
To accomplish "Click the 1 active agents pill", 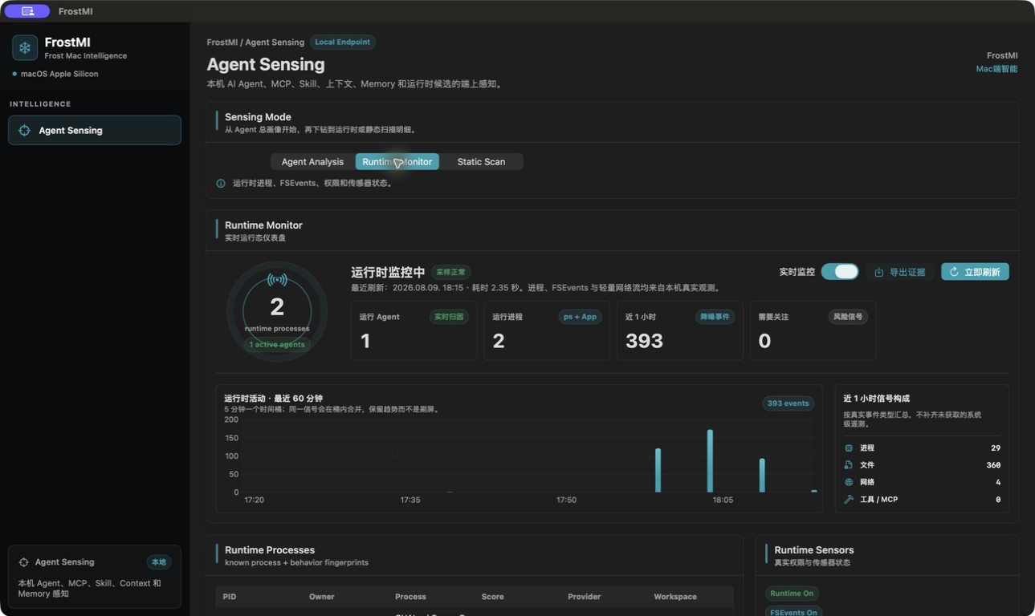I will pyautogui.click(x=277, y=344).
